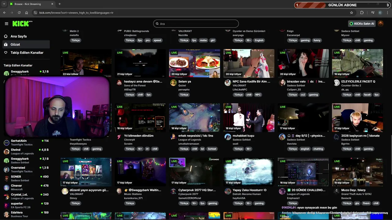Open Cloverpit category link
Screen dimensions: 392x220
coord(130,140)
